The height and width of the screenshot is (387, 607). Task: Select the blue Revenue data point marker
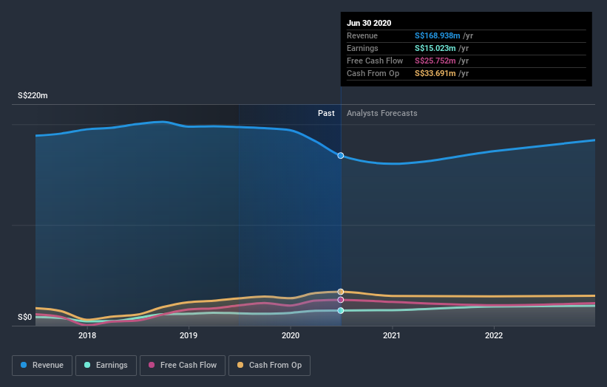(x=340, y=155)
